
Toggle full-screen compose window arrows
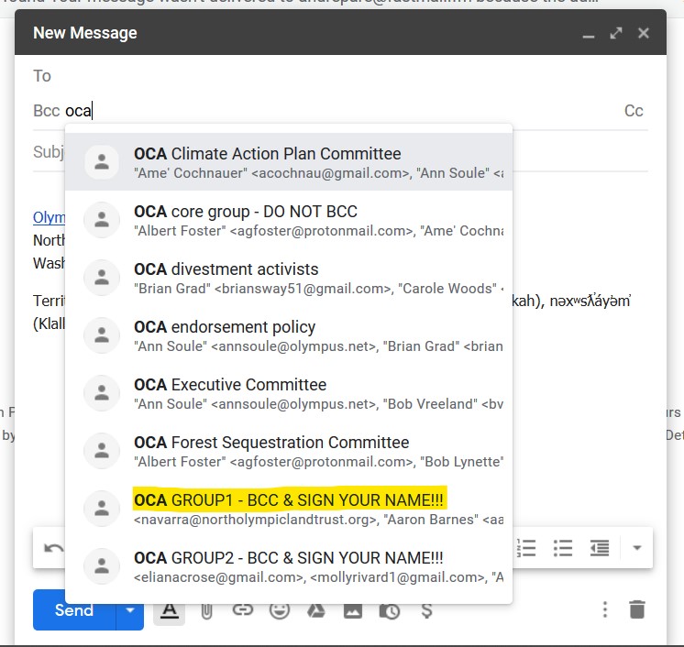point(616,33)
